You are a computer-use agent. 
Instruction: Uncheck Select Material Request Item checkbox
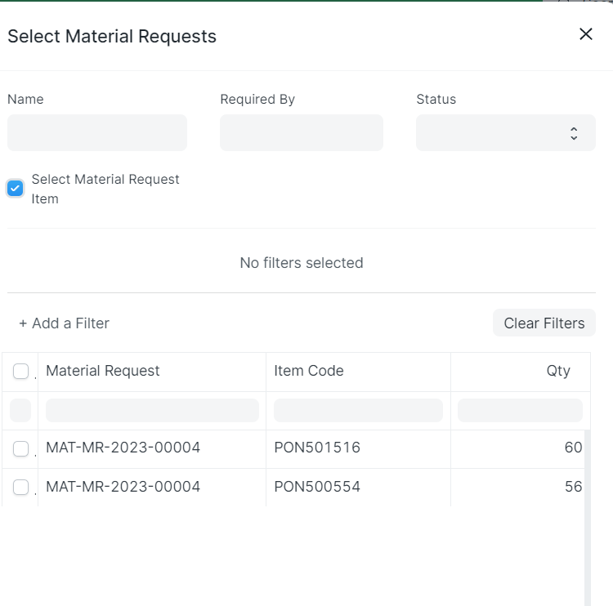coord(15,189)
